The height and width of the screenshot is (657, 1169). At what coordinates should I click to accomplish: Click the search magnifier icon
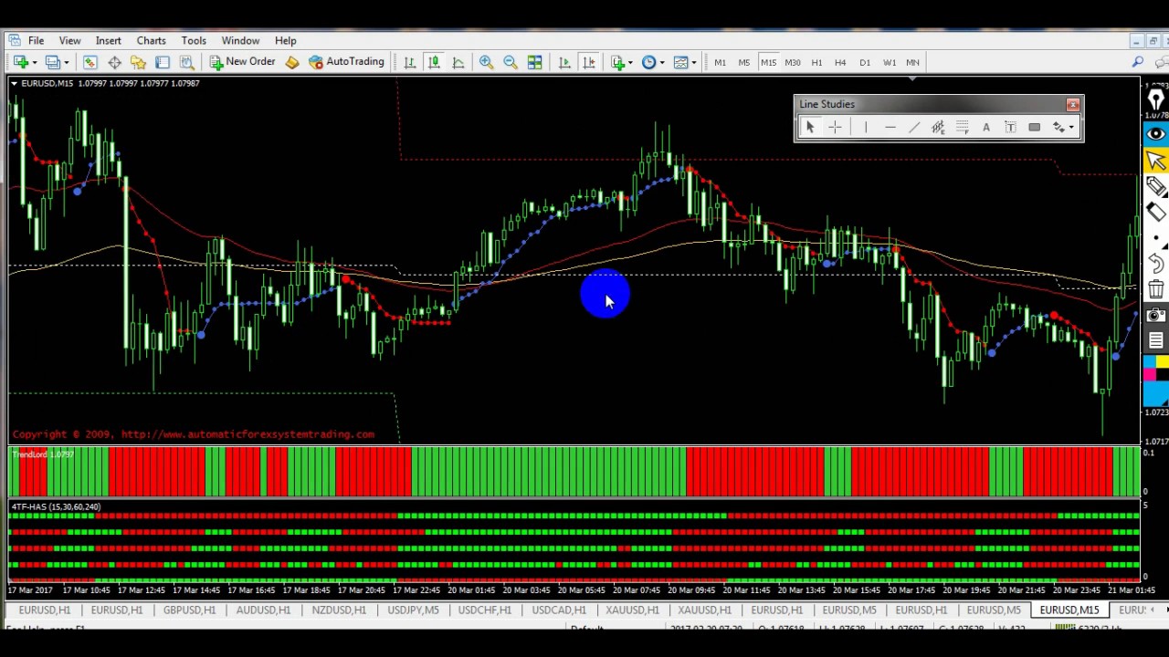(1138, 62)
